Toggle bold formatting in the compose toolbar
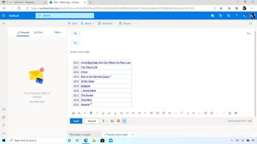The width and height of the screenshot is (257, 144). 91,113
